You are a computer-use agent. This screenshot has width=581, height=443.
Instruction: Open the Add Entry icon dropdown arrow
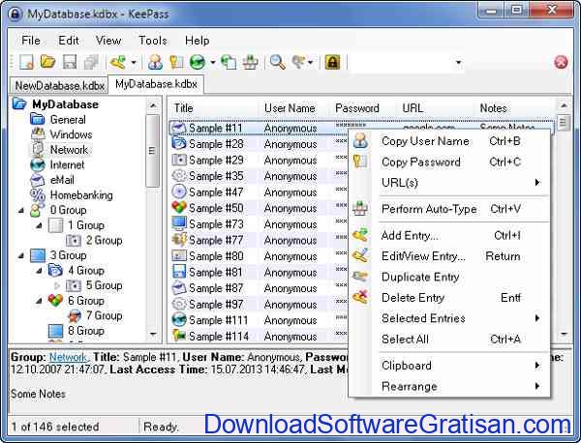134,62
